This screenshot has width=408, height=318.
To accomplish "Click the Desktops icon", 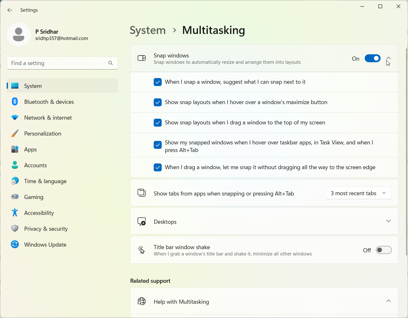I will pos(142,221).
